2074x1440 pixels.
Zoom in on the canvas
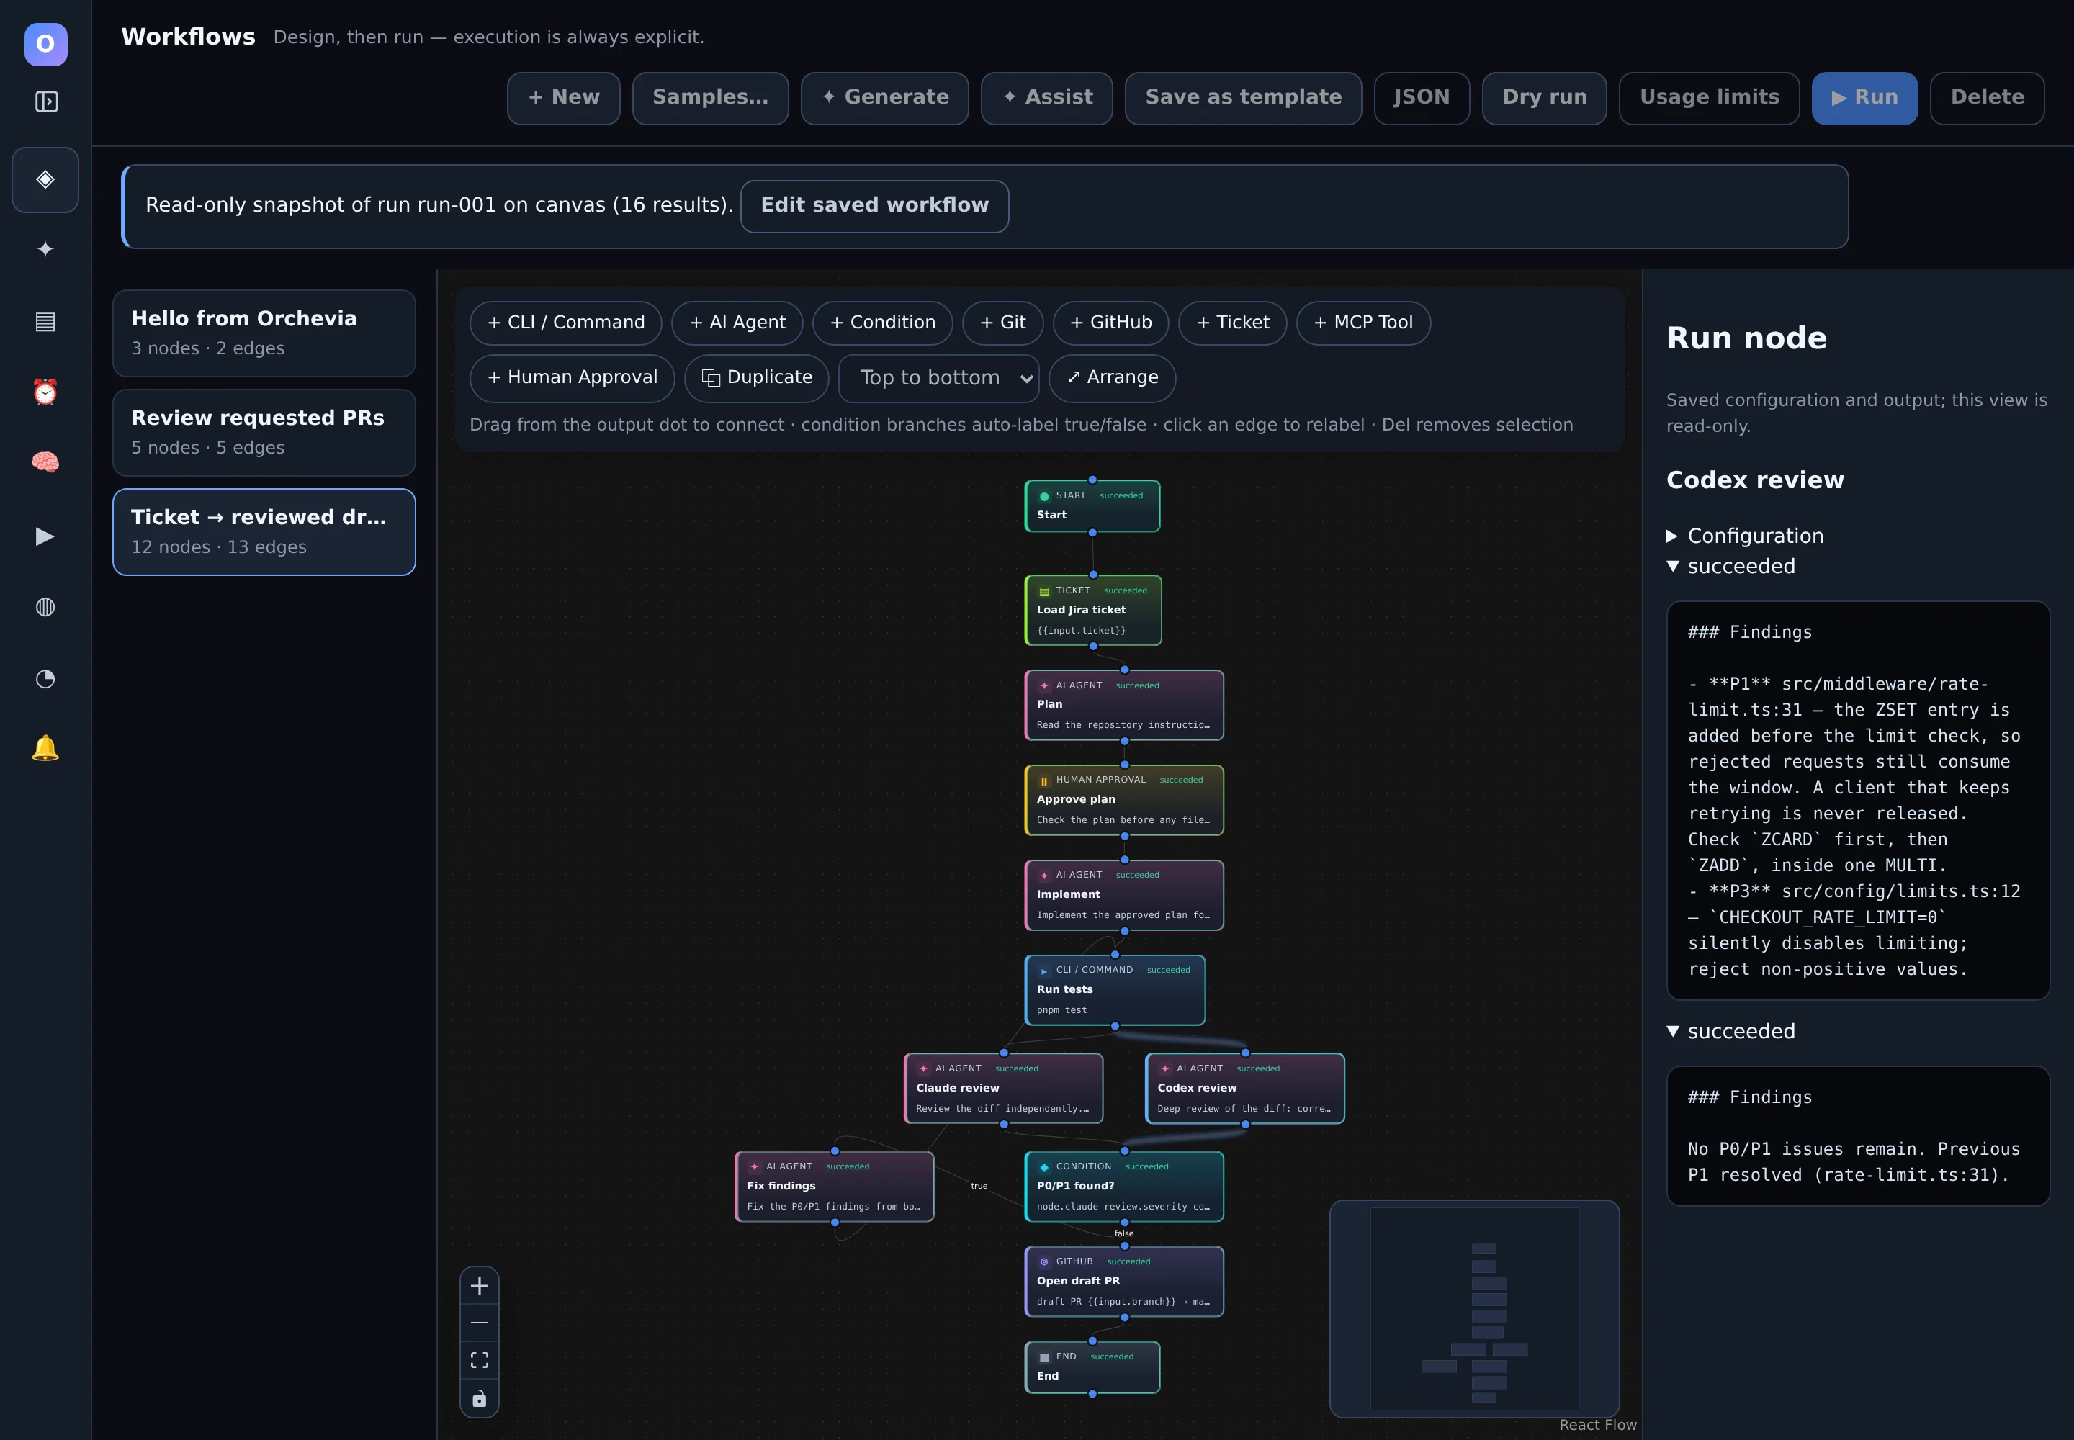click(x=479, y=1286)
